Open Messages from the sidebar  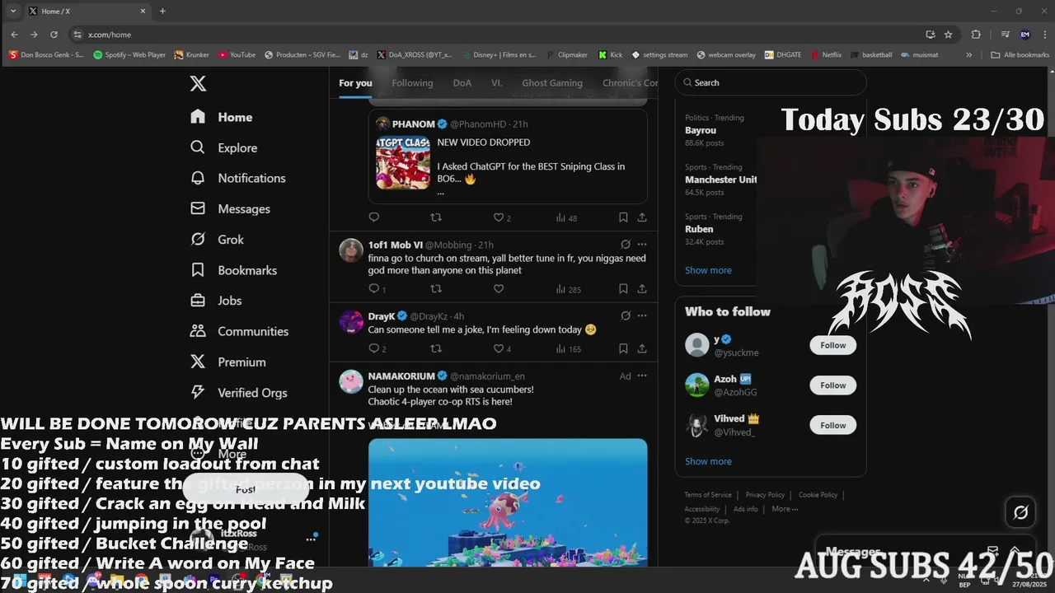tap(231, 208)
